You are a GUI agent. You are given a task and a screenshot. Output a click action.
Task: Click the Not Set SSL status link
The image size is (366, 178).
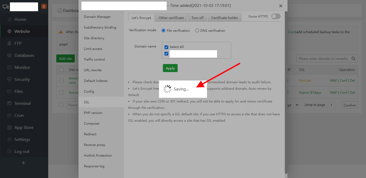[x=305, y=80]
